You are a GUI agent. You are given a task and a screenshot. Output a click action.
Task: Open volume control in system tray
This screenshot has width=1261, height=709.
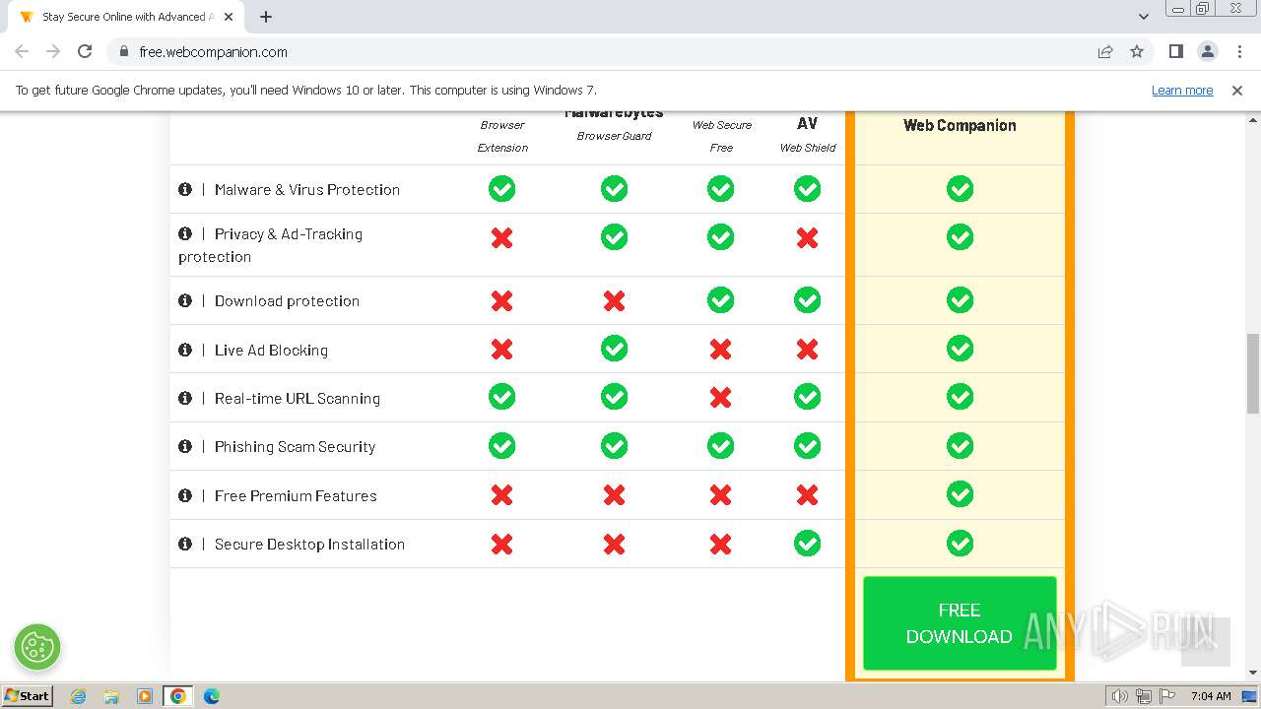1119,696
